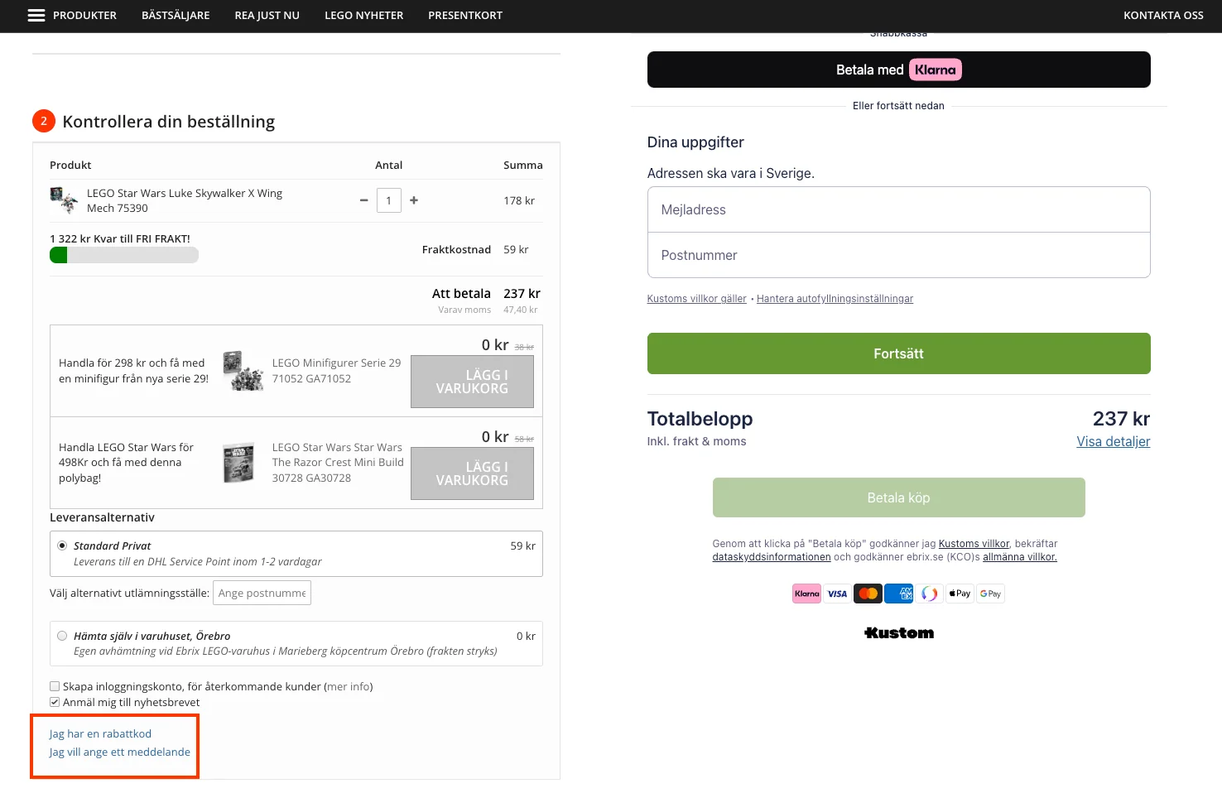Click the Att betala 237 kr amount
Viewport: 1222px width, 793px height.
[522, 294]
